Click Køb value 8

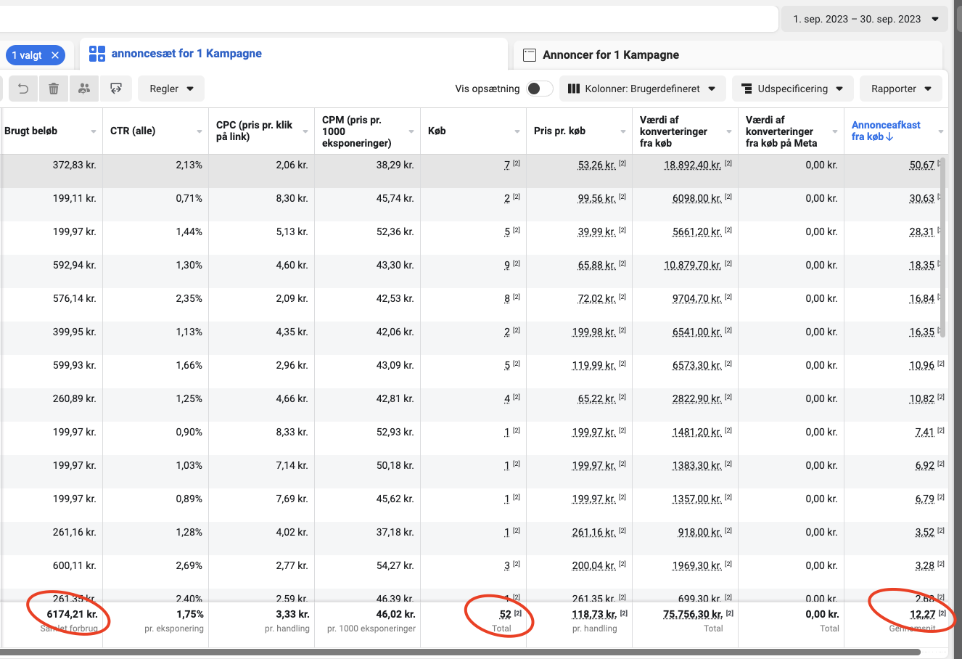(x=507, y=298)
